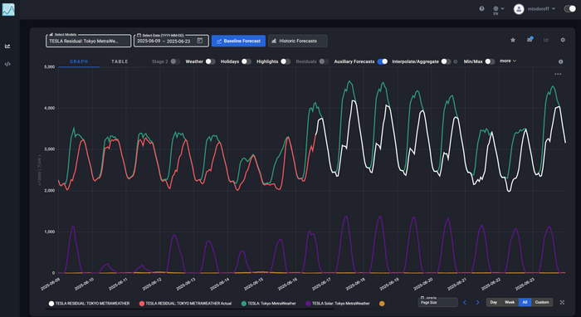Open the mtodoroff user account dropdown
The width and height of the screenshot is (581, 317).
click(535, 9)
